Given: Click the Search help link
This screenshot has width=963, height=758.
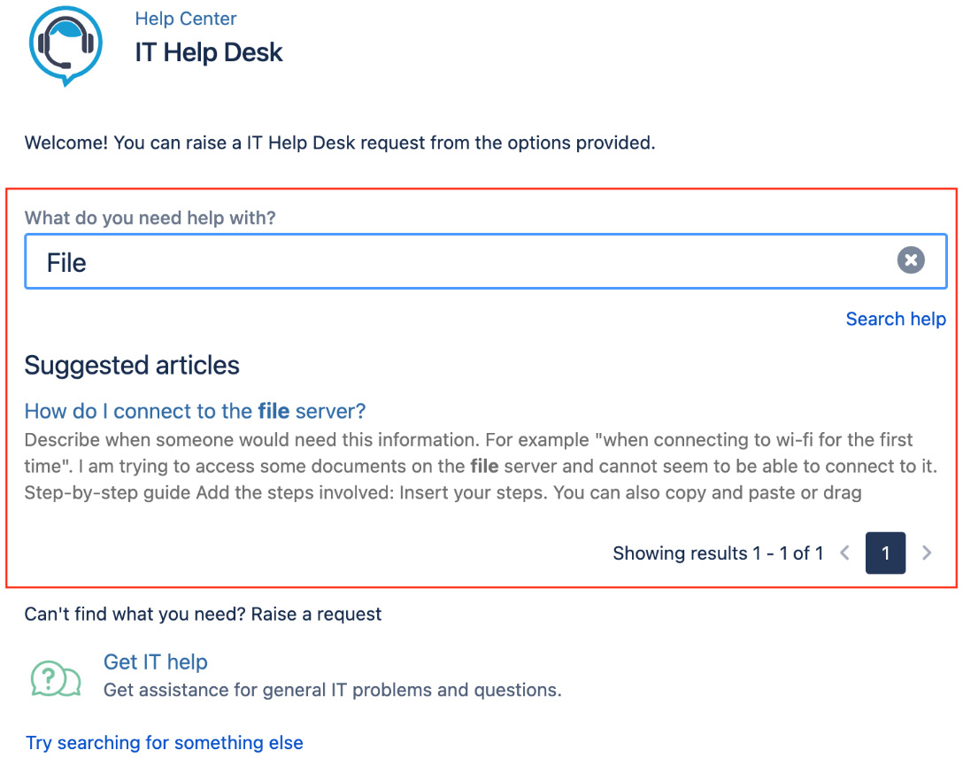Looking at the screenshot, I should [896, 319].
